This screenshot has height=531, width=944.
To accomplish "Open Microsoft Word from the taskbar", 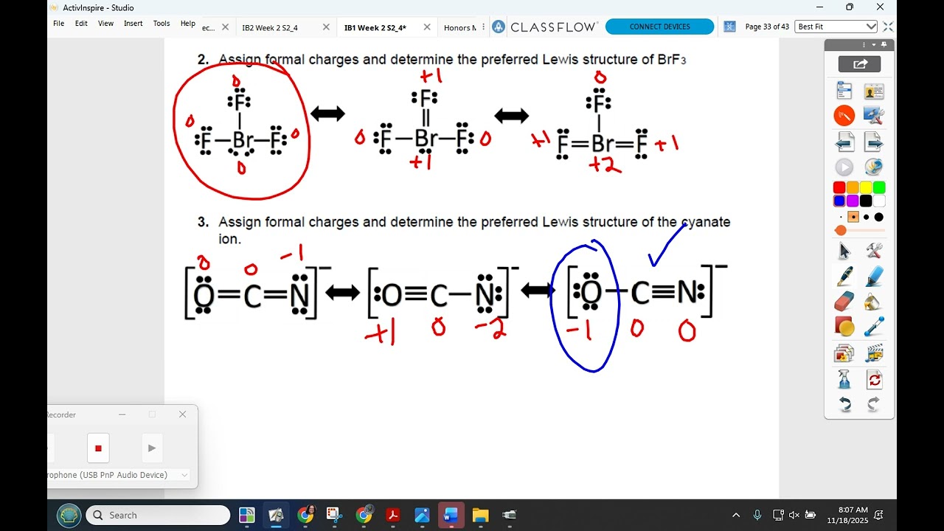I will (x=451, y=515).
